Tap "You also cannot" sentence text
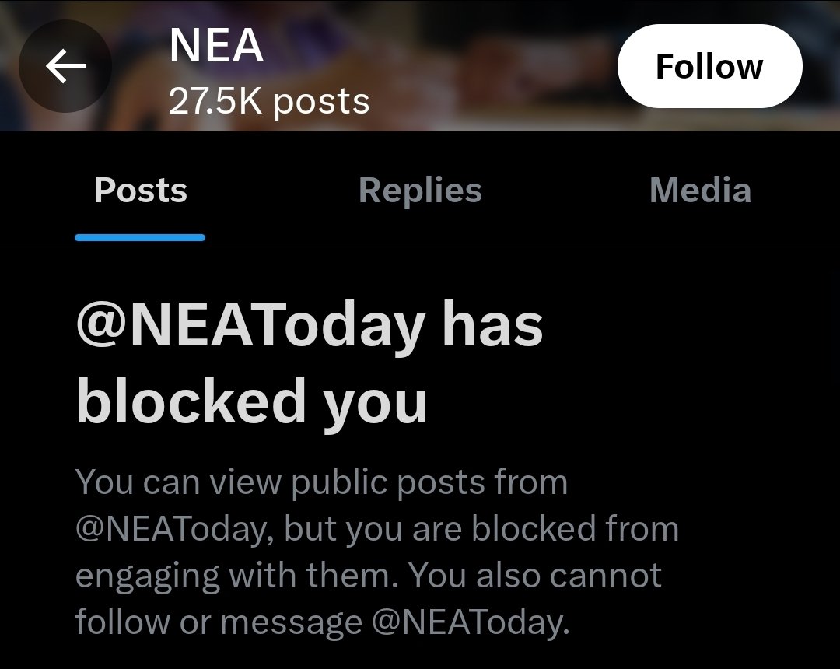The height and width of the screenshot is (669, 840). (535, 576)
